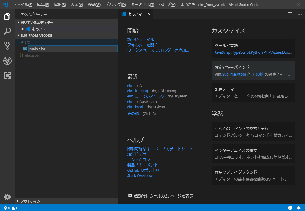Open the Search view icon
Image resolution: width=305 pixels, height=211 pixels.
tap(7, 31)
